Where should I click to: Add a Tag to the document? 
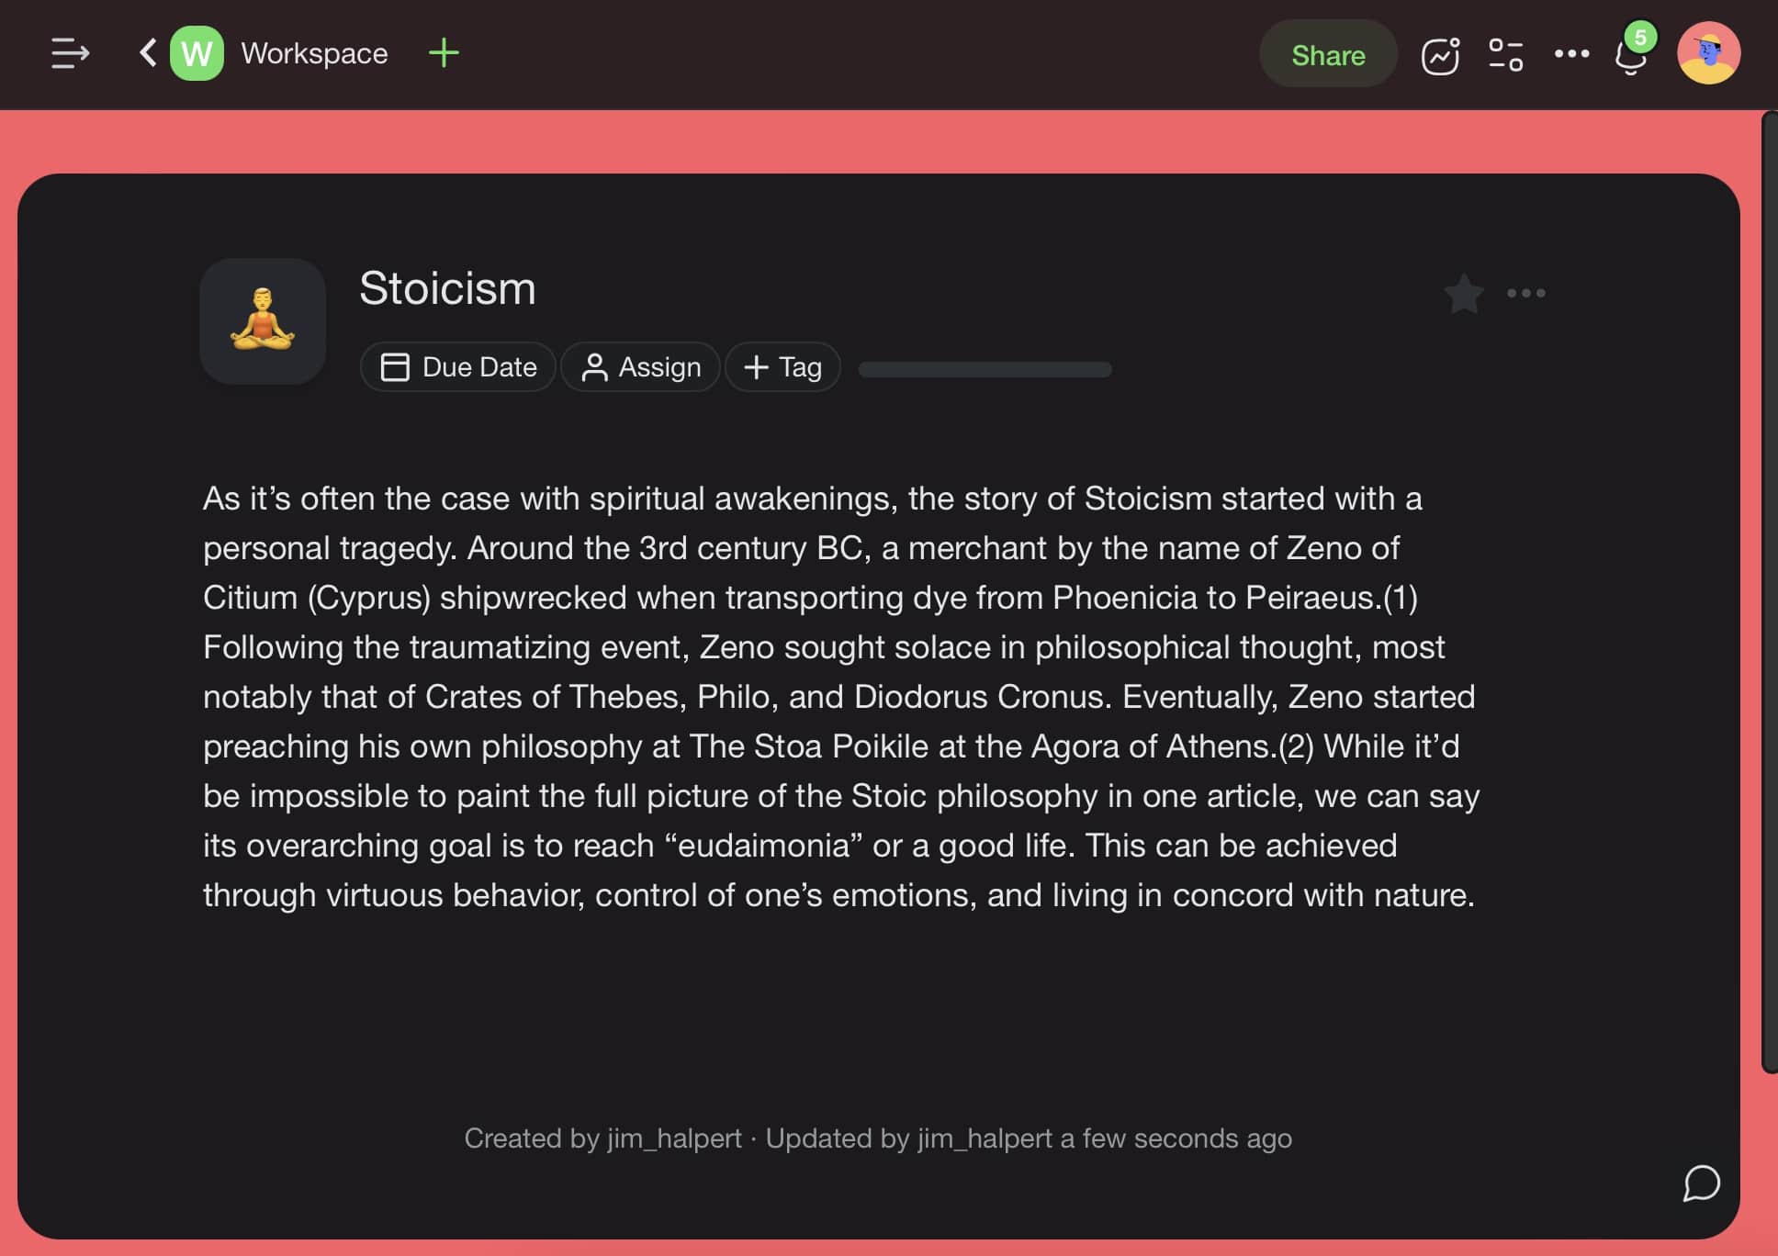pyautogui.click(x=782, y=367)
